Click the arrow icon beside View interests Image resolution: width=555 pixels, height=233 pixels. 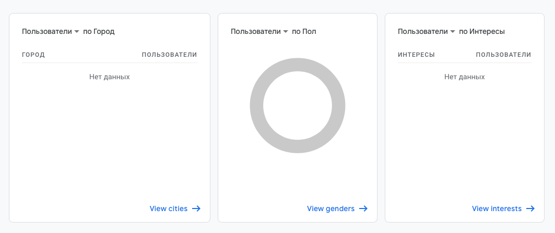530,209
